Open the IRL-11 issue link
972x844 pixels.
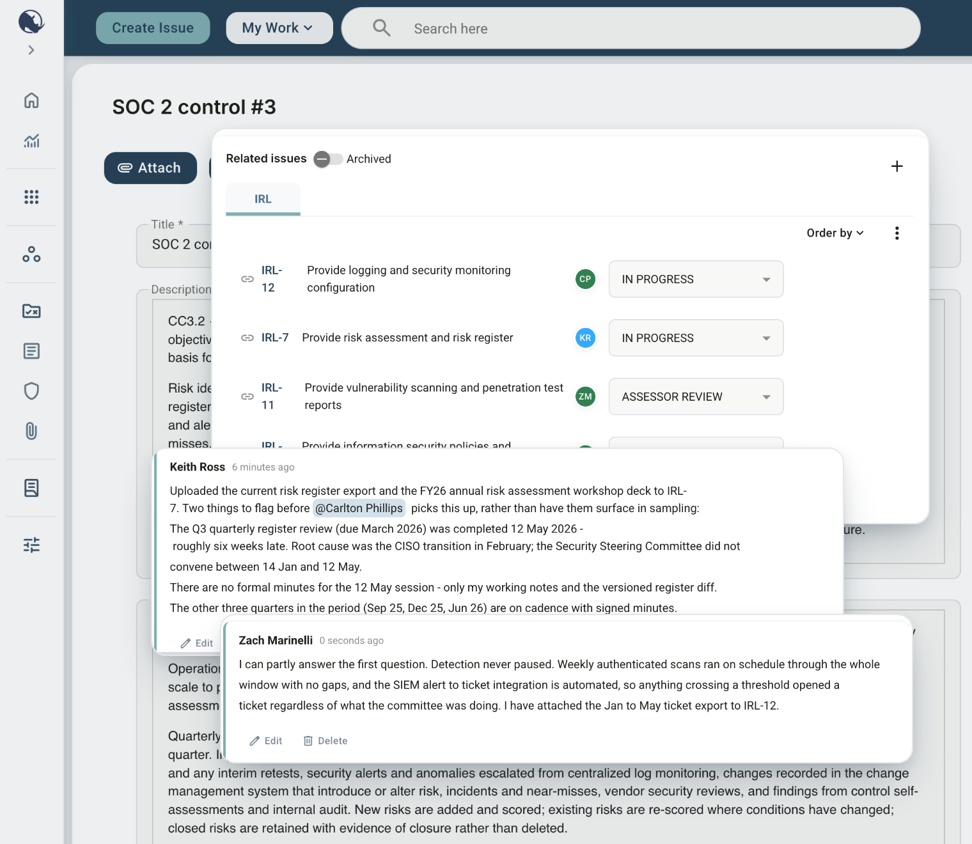(x=272, y=396)
